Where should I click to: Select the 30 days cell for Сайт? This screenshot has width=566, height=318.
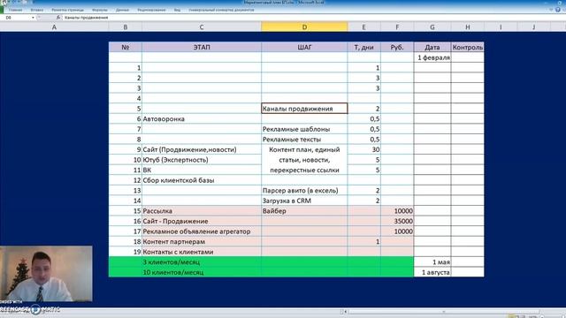click(363, 149)
